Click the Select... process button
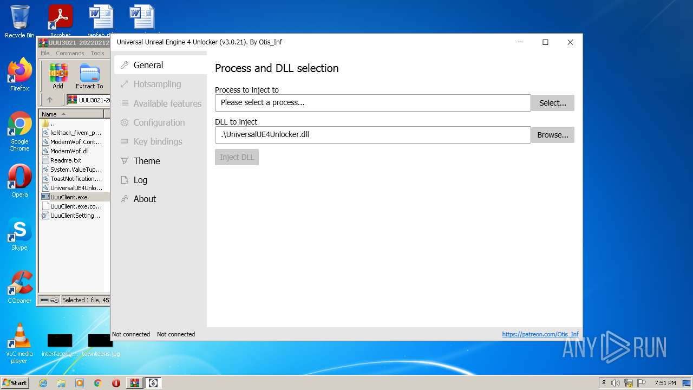This screenshot has width=693, height=390. click(552, 103)
